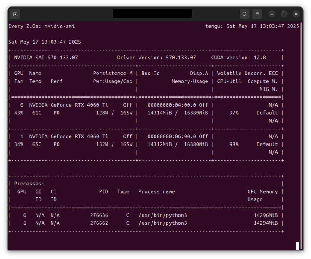The height and width of the screenshot is (259, 311).
Task: Open the terminal search
Action: point(245,14)
